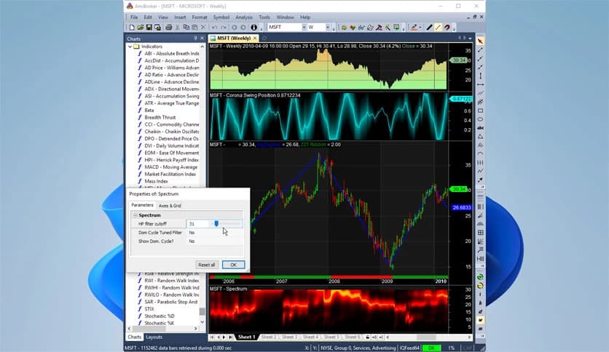Open the MSFT symbol dropdown arrow
This screenshot has height=352, width=609.
[x=304, y=27]
